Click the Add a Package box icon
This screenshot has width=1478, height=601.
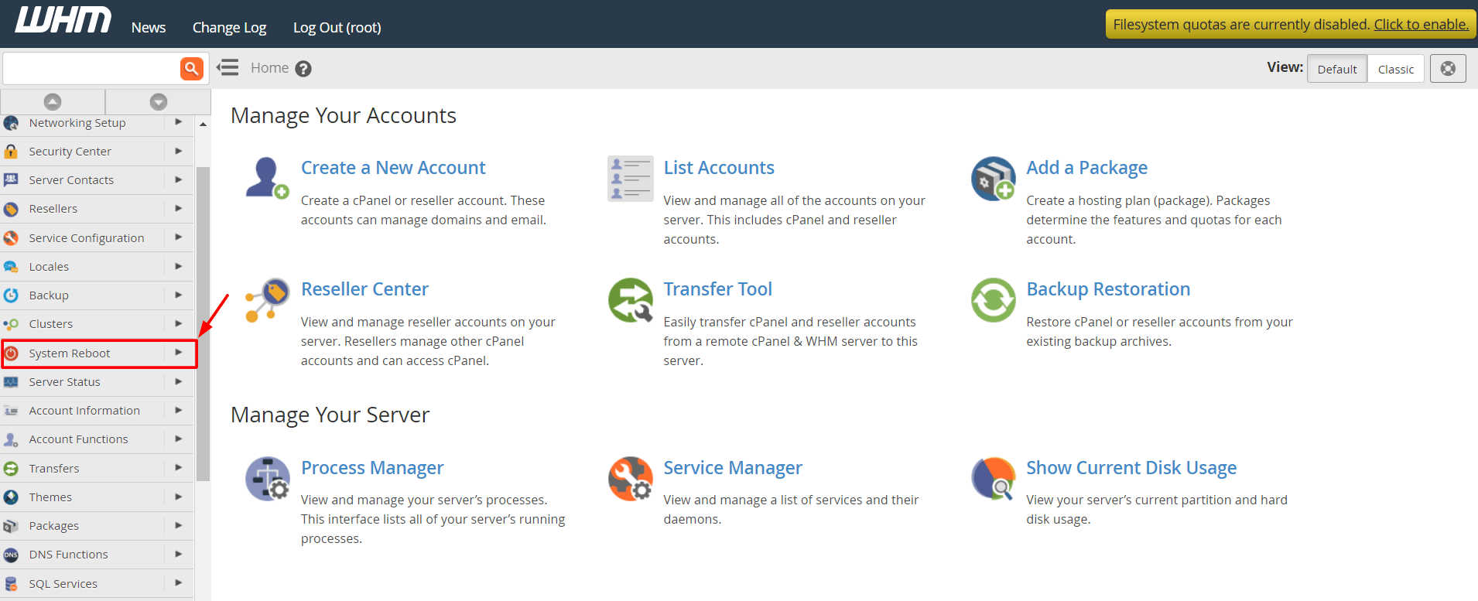(993, 178)
